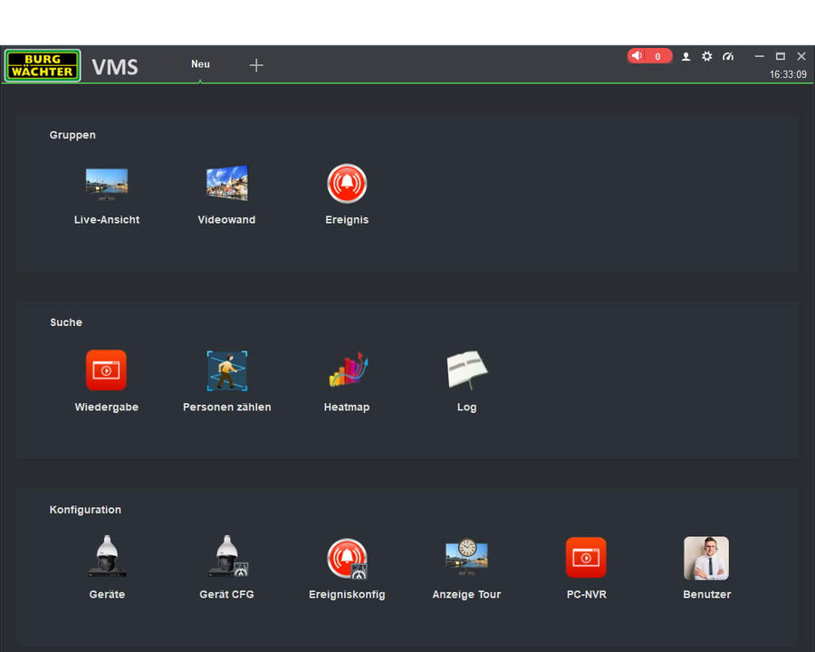815x652 pixels.
Task: Add a new tab with plus button
Action: click(256, 65)
